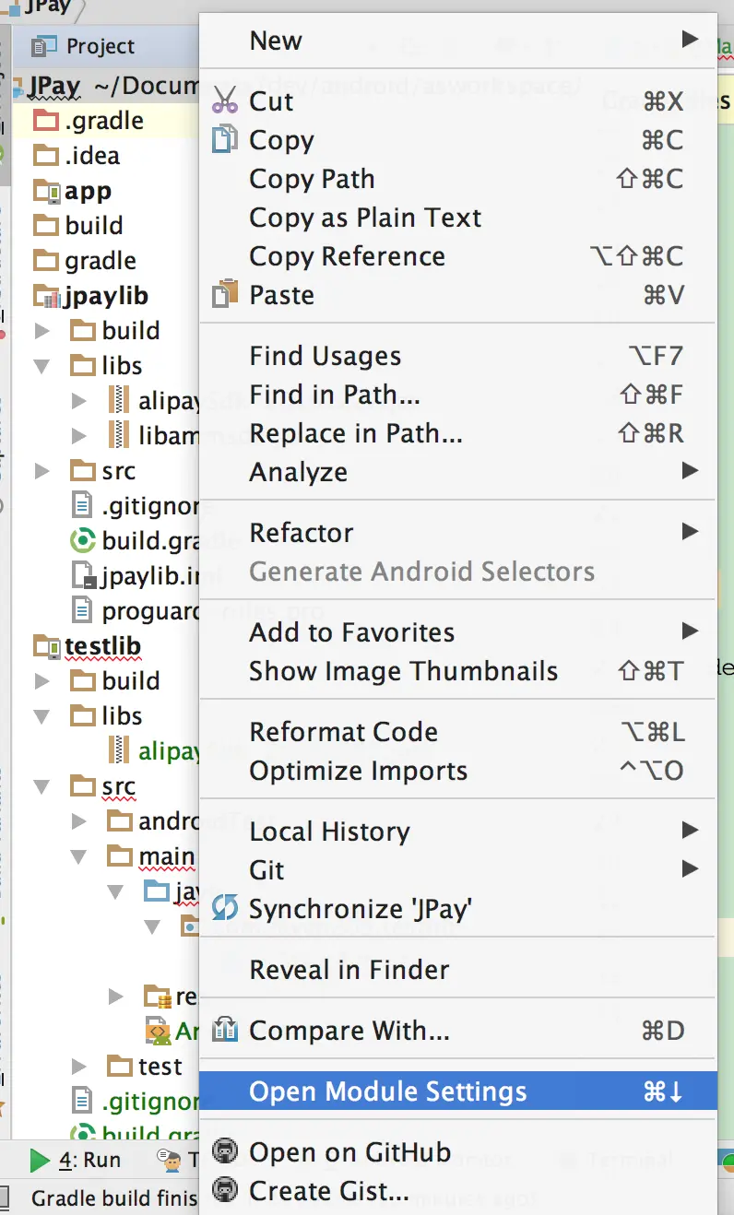This screenshot has width=734, height=1215.
Task: Open the Add to Favorites submenu
Action: pyautogui.click(x=458, y=631)
